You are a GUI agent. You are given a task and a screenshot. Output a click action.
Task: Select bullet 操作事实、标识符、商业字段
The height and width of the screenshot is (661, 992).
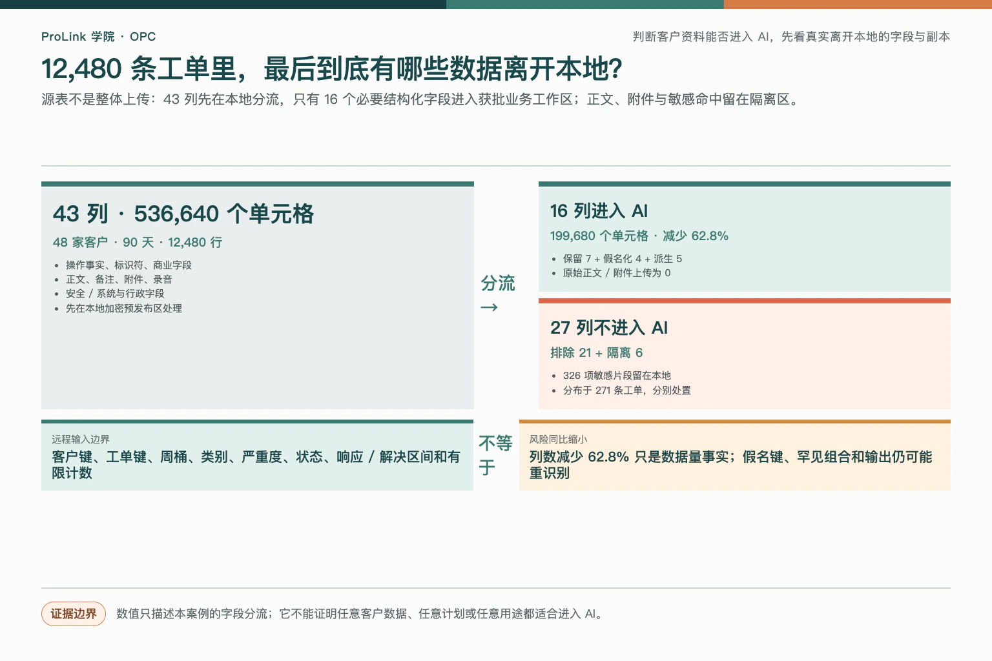(x=129, y=265)
